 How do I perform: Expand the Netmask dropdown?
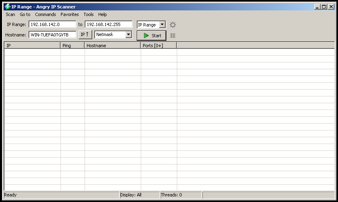tap(128, 34)
